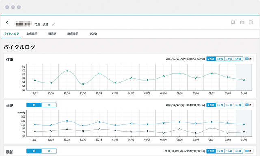This screenshot has height=156, width=260.
Task: Click the 12/29 weight data point at 56kg
Action: (67, 71)
